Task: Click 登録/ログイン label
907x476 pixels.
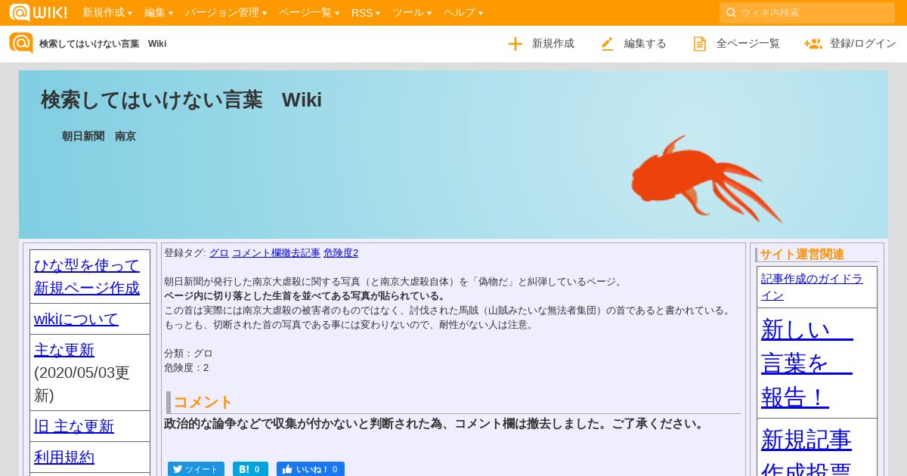Action: (x=863, y=44)
